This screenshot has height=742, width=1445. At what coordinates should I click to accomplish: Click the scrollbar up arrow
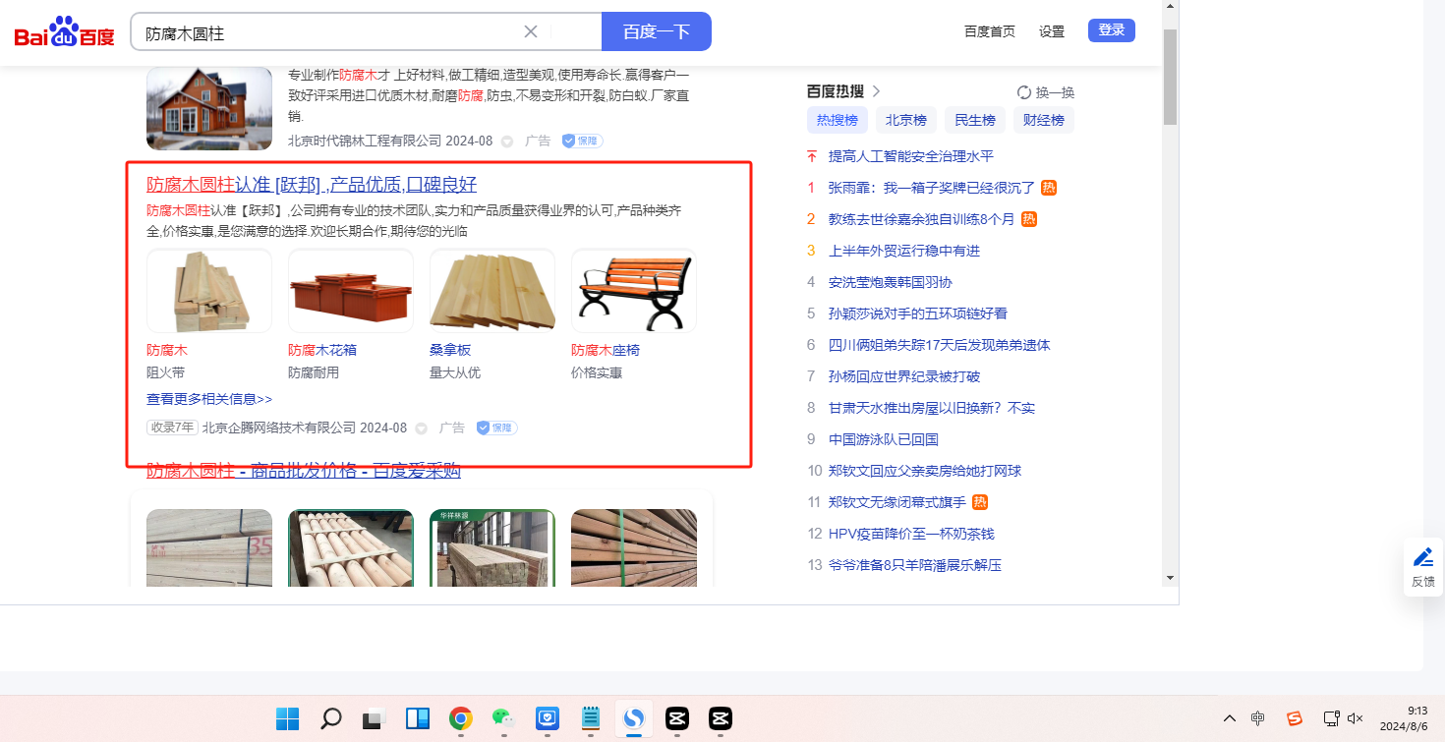pos(1170,7)
